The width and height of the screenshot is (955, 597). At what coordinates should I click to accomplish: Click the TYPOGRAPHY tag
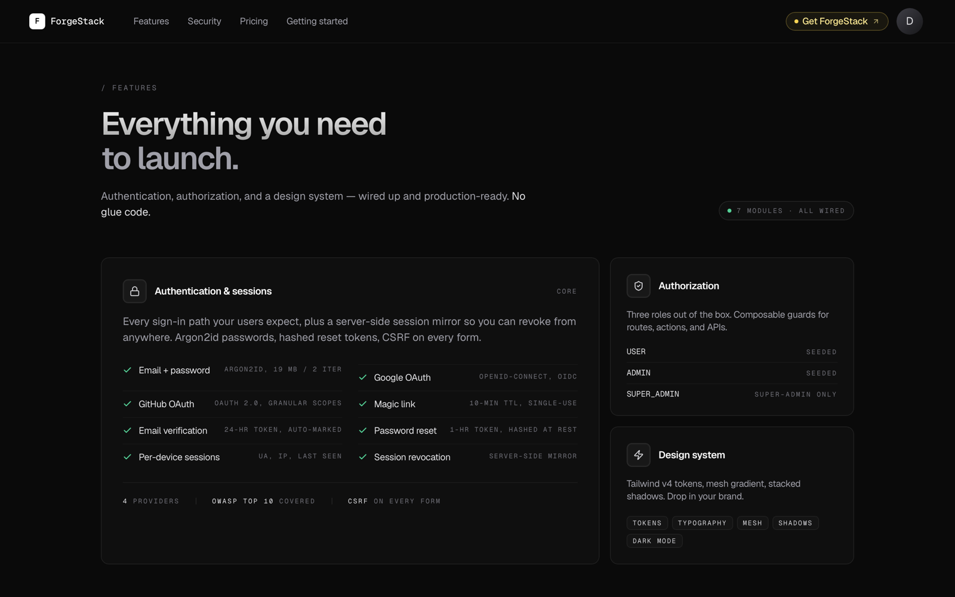[702, 523]
